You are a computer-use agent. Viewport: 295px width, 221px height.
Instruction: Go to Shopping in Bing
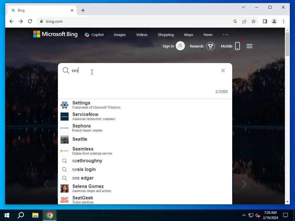pos(166,35)
